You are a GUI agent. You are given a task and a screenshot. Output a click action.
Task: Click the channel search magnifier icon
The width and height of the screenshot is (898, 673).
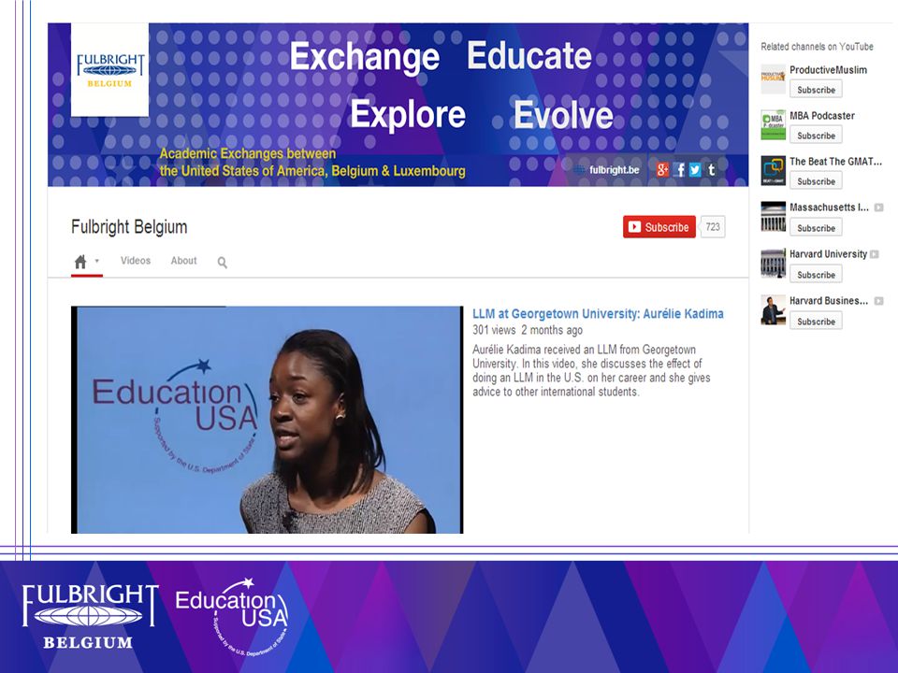(223, 262)
